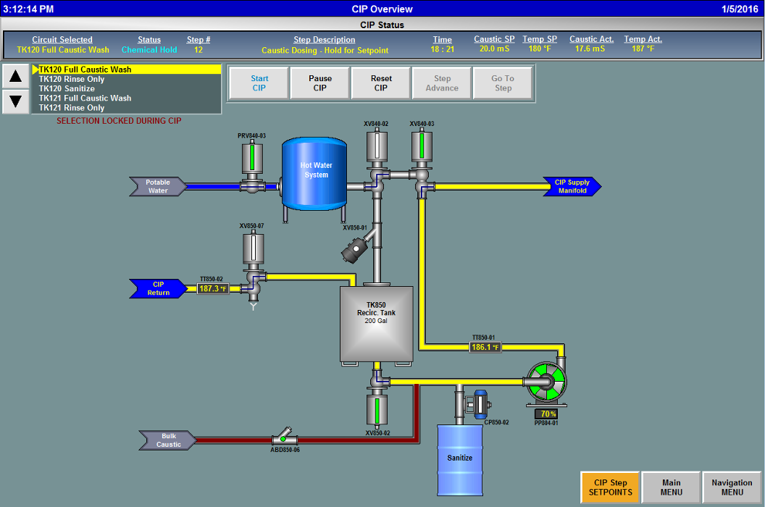Image resolution: width=765 pixels, height=507 pixels.
Task: Select the ABD850-06 bulk caustic valve
Action: 285,437
